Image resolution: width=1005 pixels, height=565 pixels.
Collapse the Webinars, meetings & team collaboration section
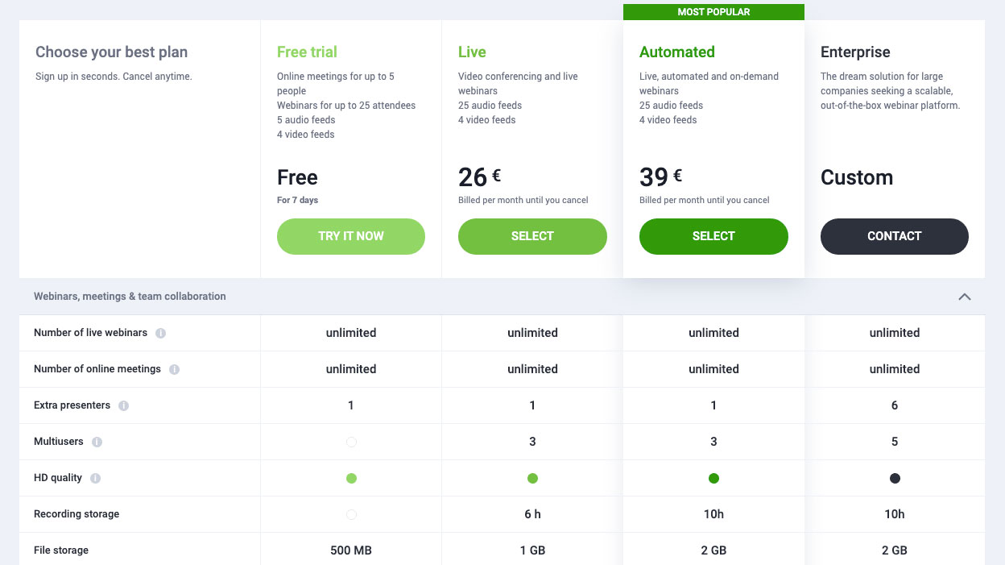tap(964, 297)
